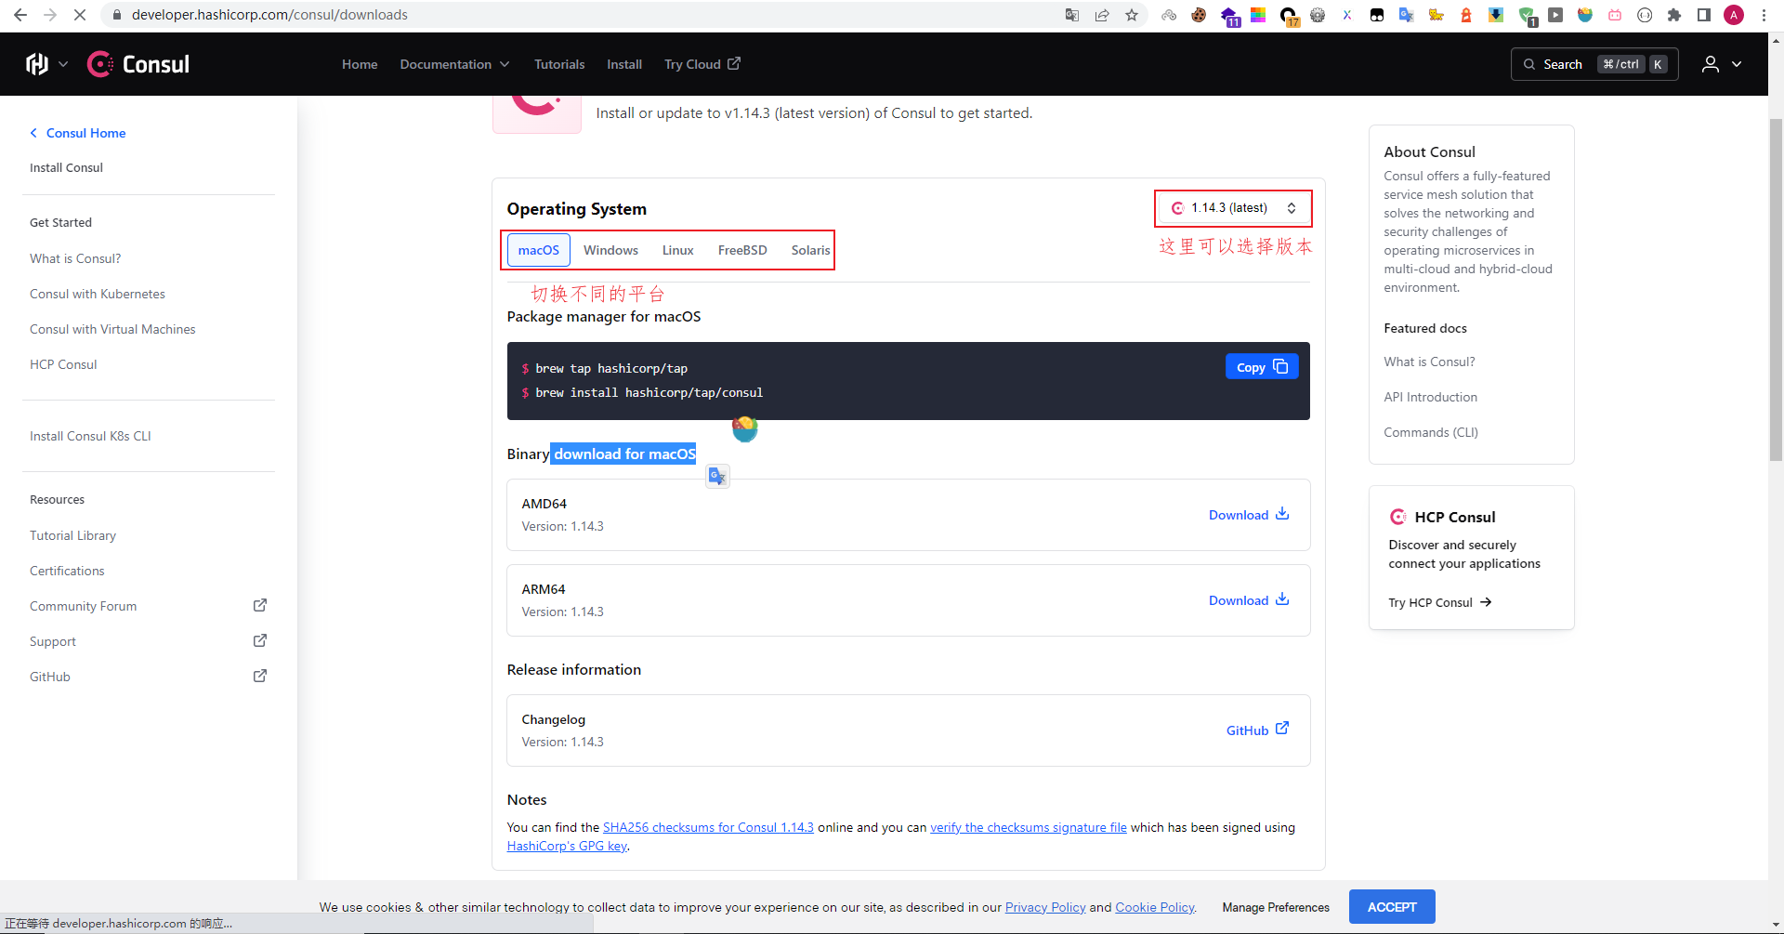Open the color grid extension icon

pos(1258,15)
